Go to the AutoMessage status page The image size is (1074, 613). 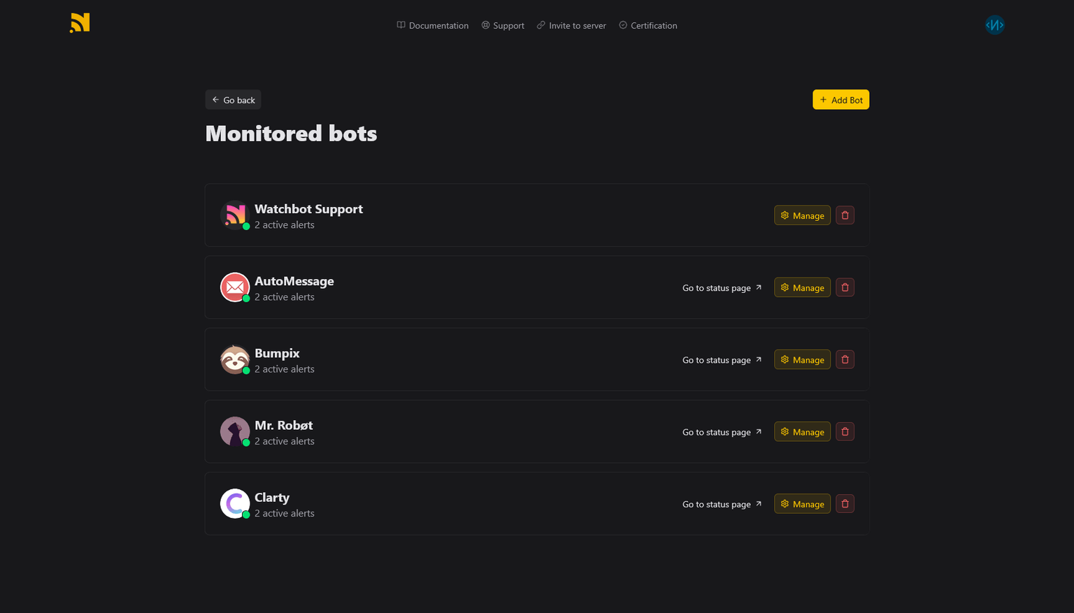point(722,288)
